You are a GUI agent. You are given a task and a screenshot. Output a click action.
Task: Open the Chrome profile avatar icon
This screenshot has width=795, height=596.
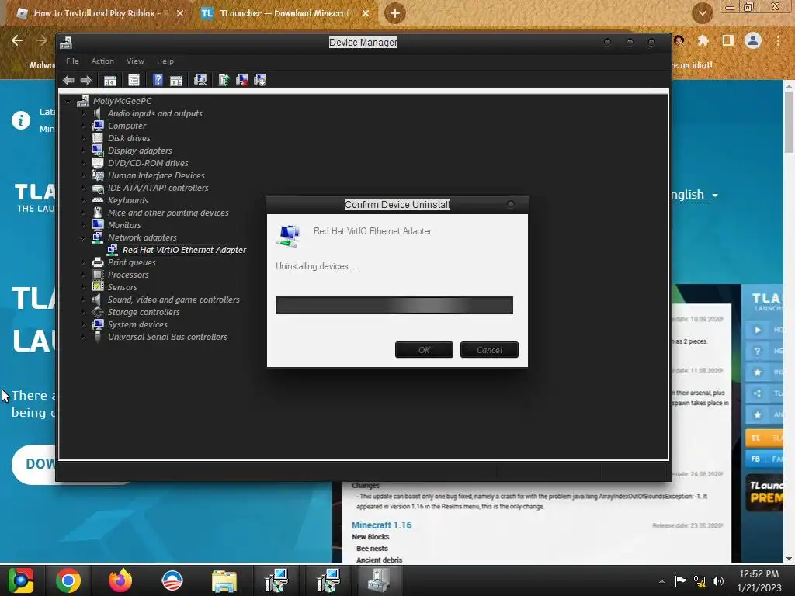click(753, 40)
